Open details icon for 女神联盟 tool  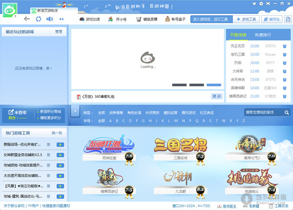point(48,155)
